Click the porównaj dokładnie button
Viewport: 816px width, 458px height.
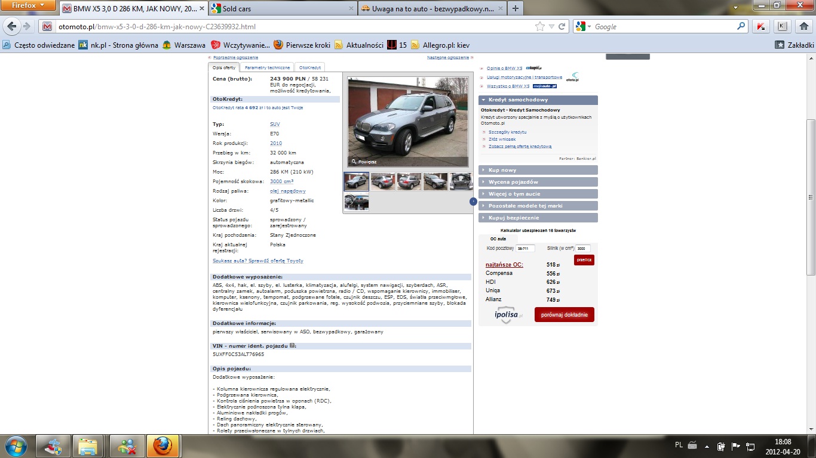(x=565, y=314)
